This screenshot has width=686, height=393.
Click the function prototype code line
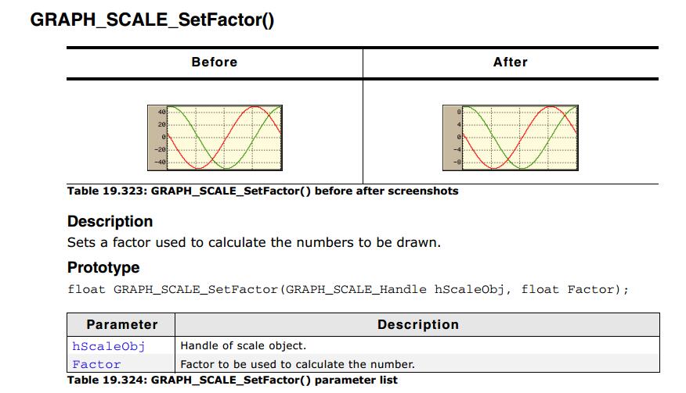[x=348, y=290]
